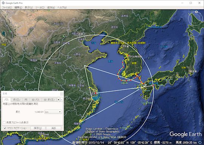The height and width of the screenshot is (145, 204).
Task: Click the 保存(S) button
Action: (x=38, y=128)
